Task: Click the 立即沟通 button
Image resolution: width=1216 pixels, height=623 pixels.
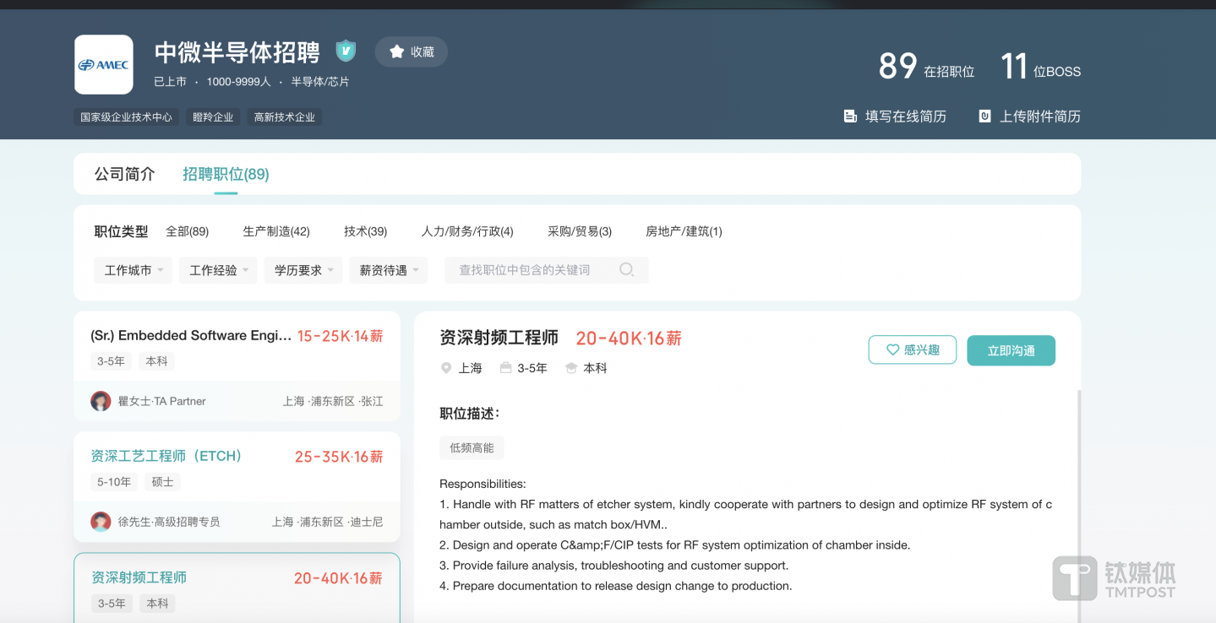Action: pos(1011,350)
